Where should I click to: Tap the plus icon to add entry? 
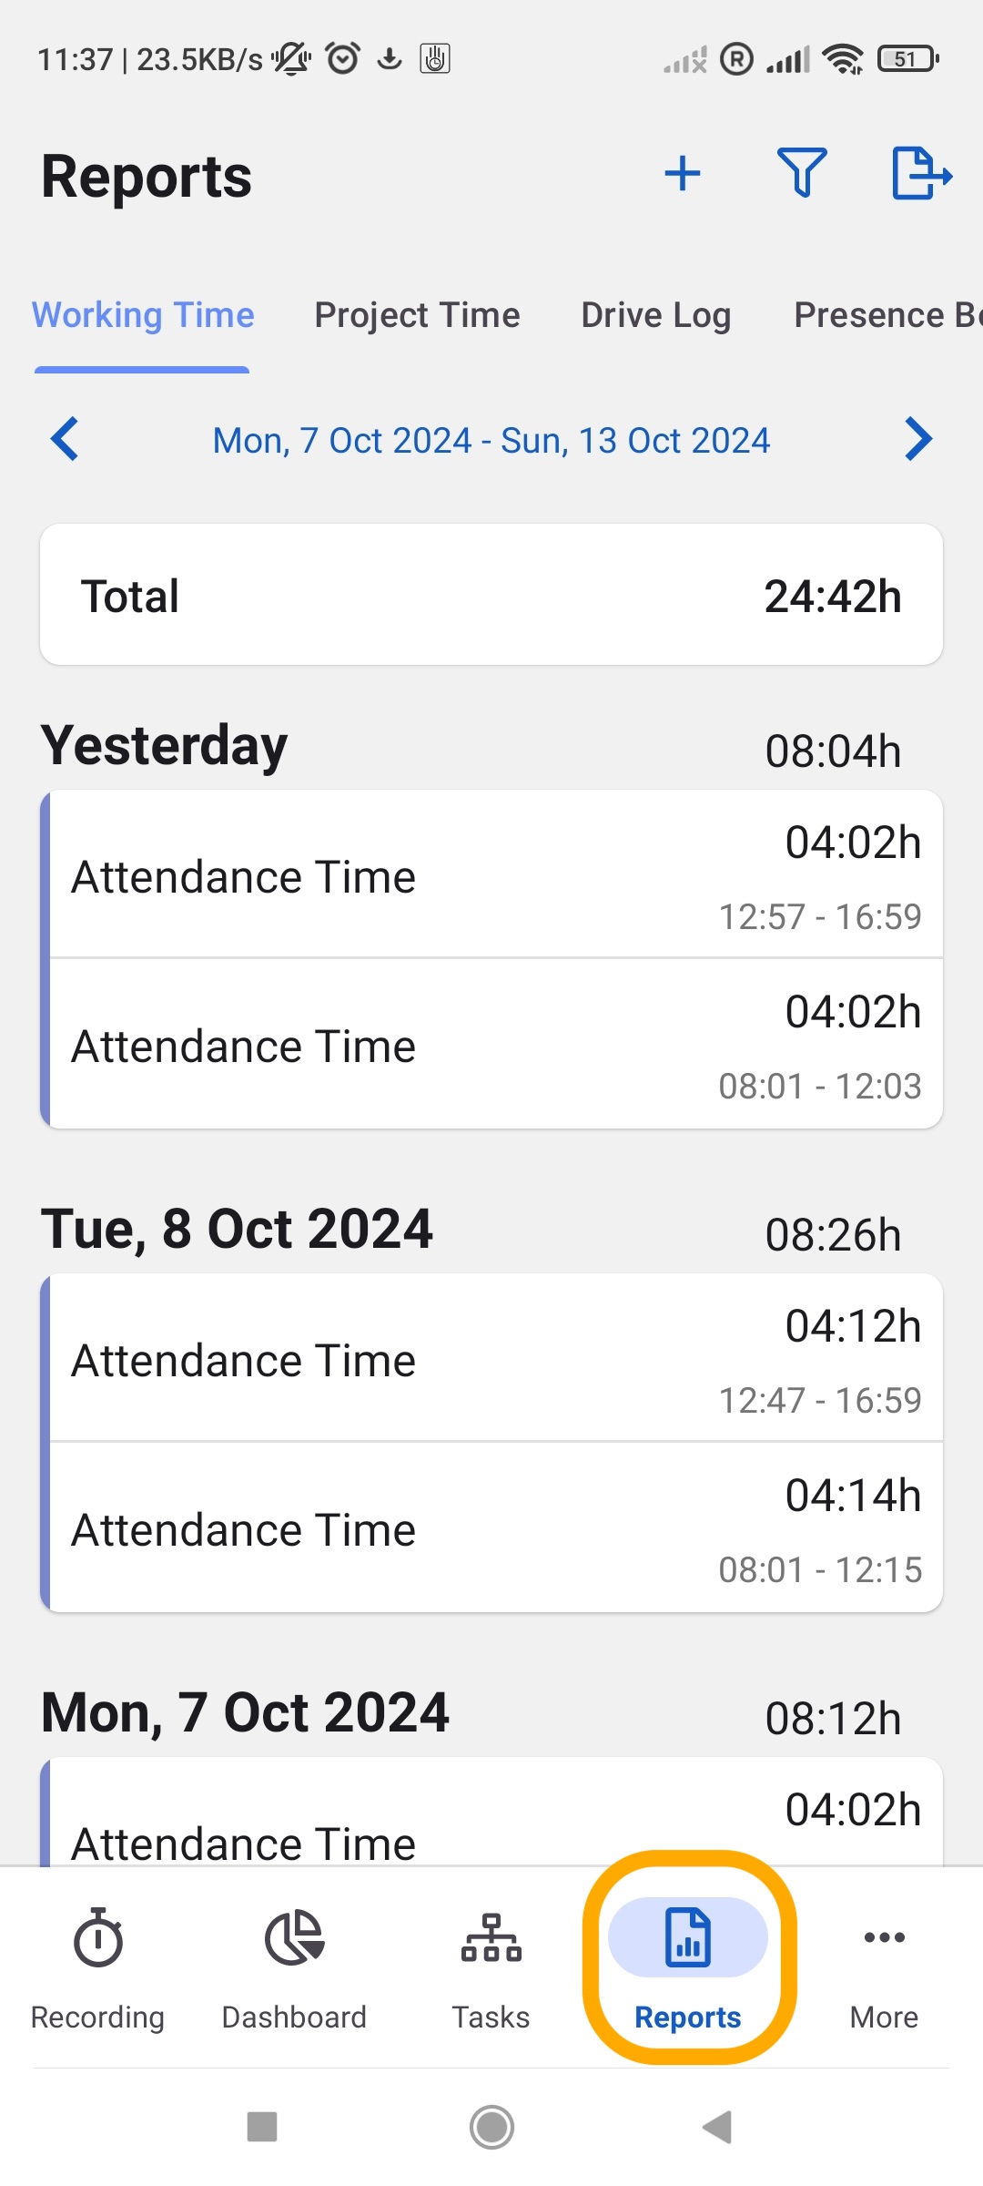click(683, 174)
